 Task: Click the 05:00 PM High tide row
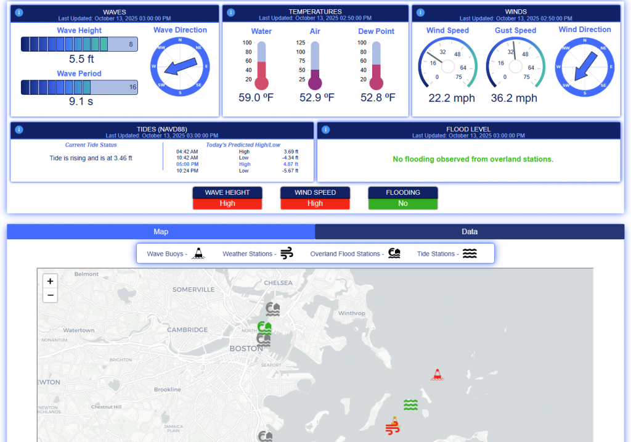pyautogui.click(x=237, y=165)
